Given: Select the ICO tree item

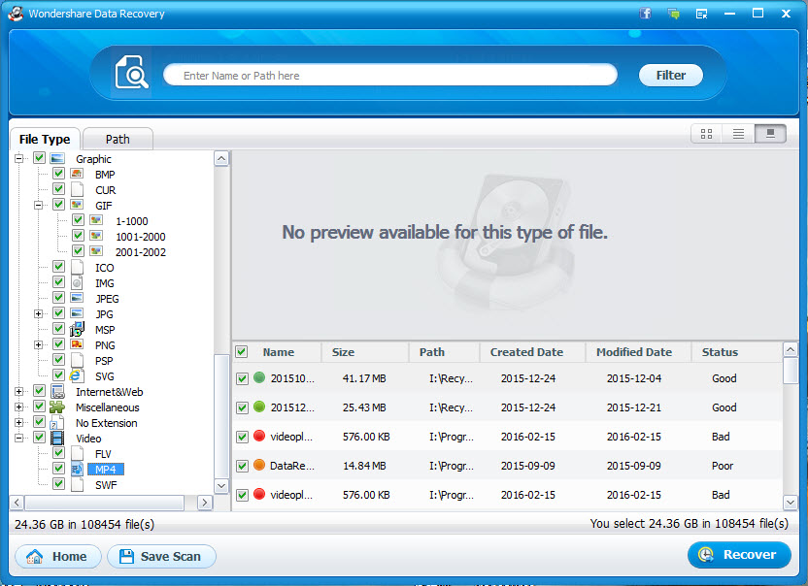Looking at the screenshot, I should coord(105,268).
